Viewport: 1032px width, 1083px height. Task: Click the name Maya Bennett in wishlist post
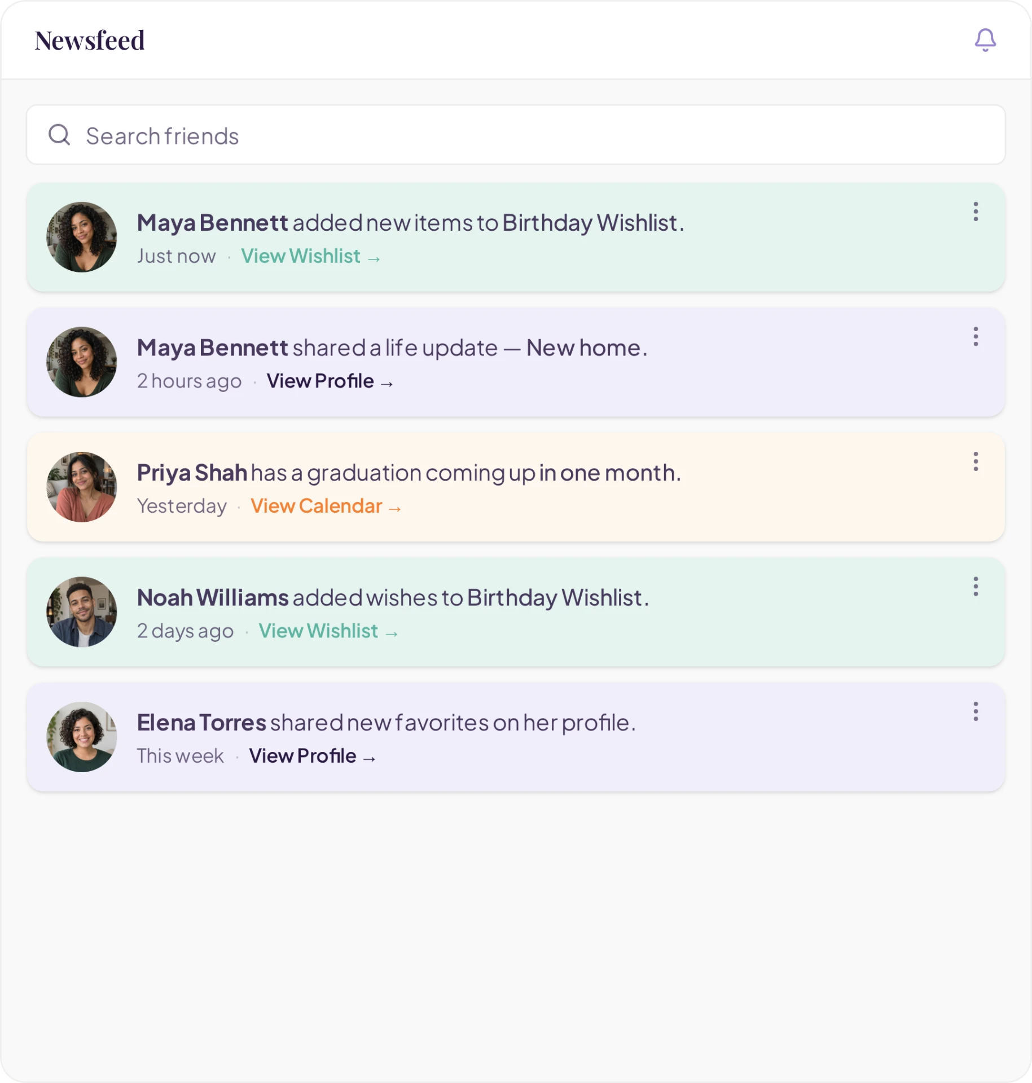(x=213, y=223)
